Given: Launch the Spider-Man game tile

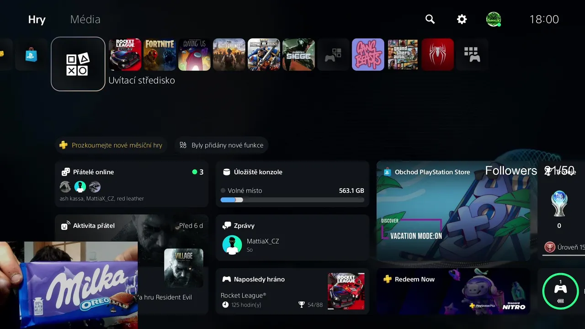Looking at the screenshot, I should pyautogui.click(x=438, y=55).
